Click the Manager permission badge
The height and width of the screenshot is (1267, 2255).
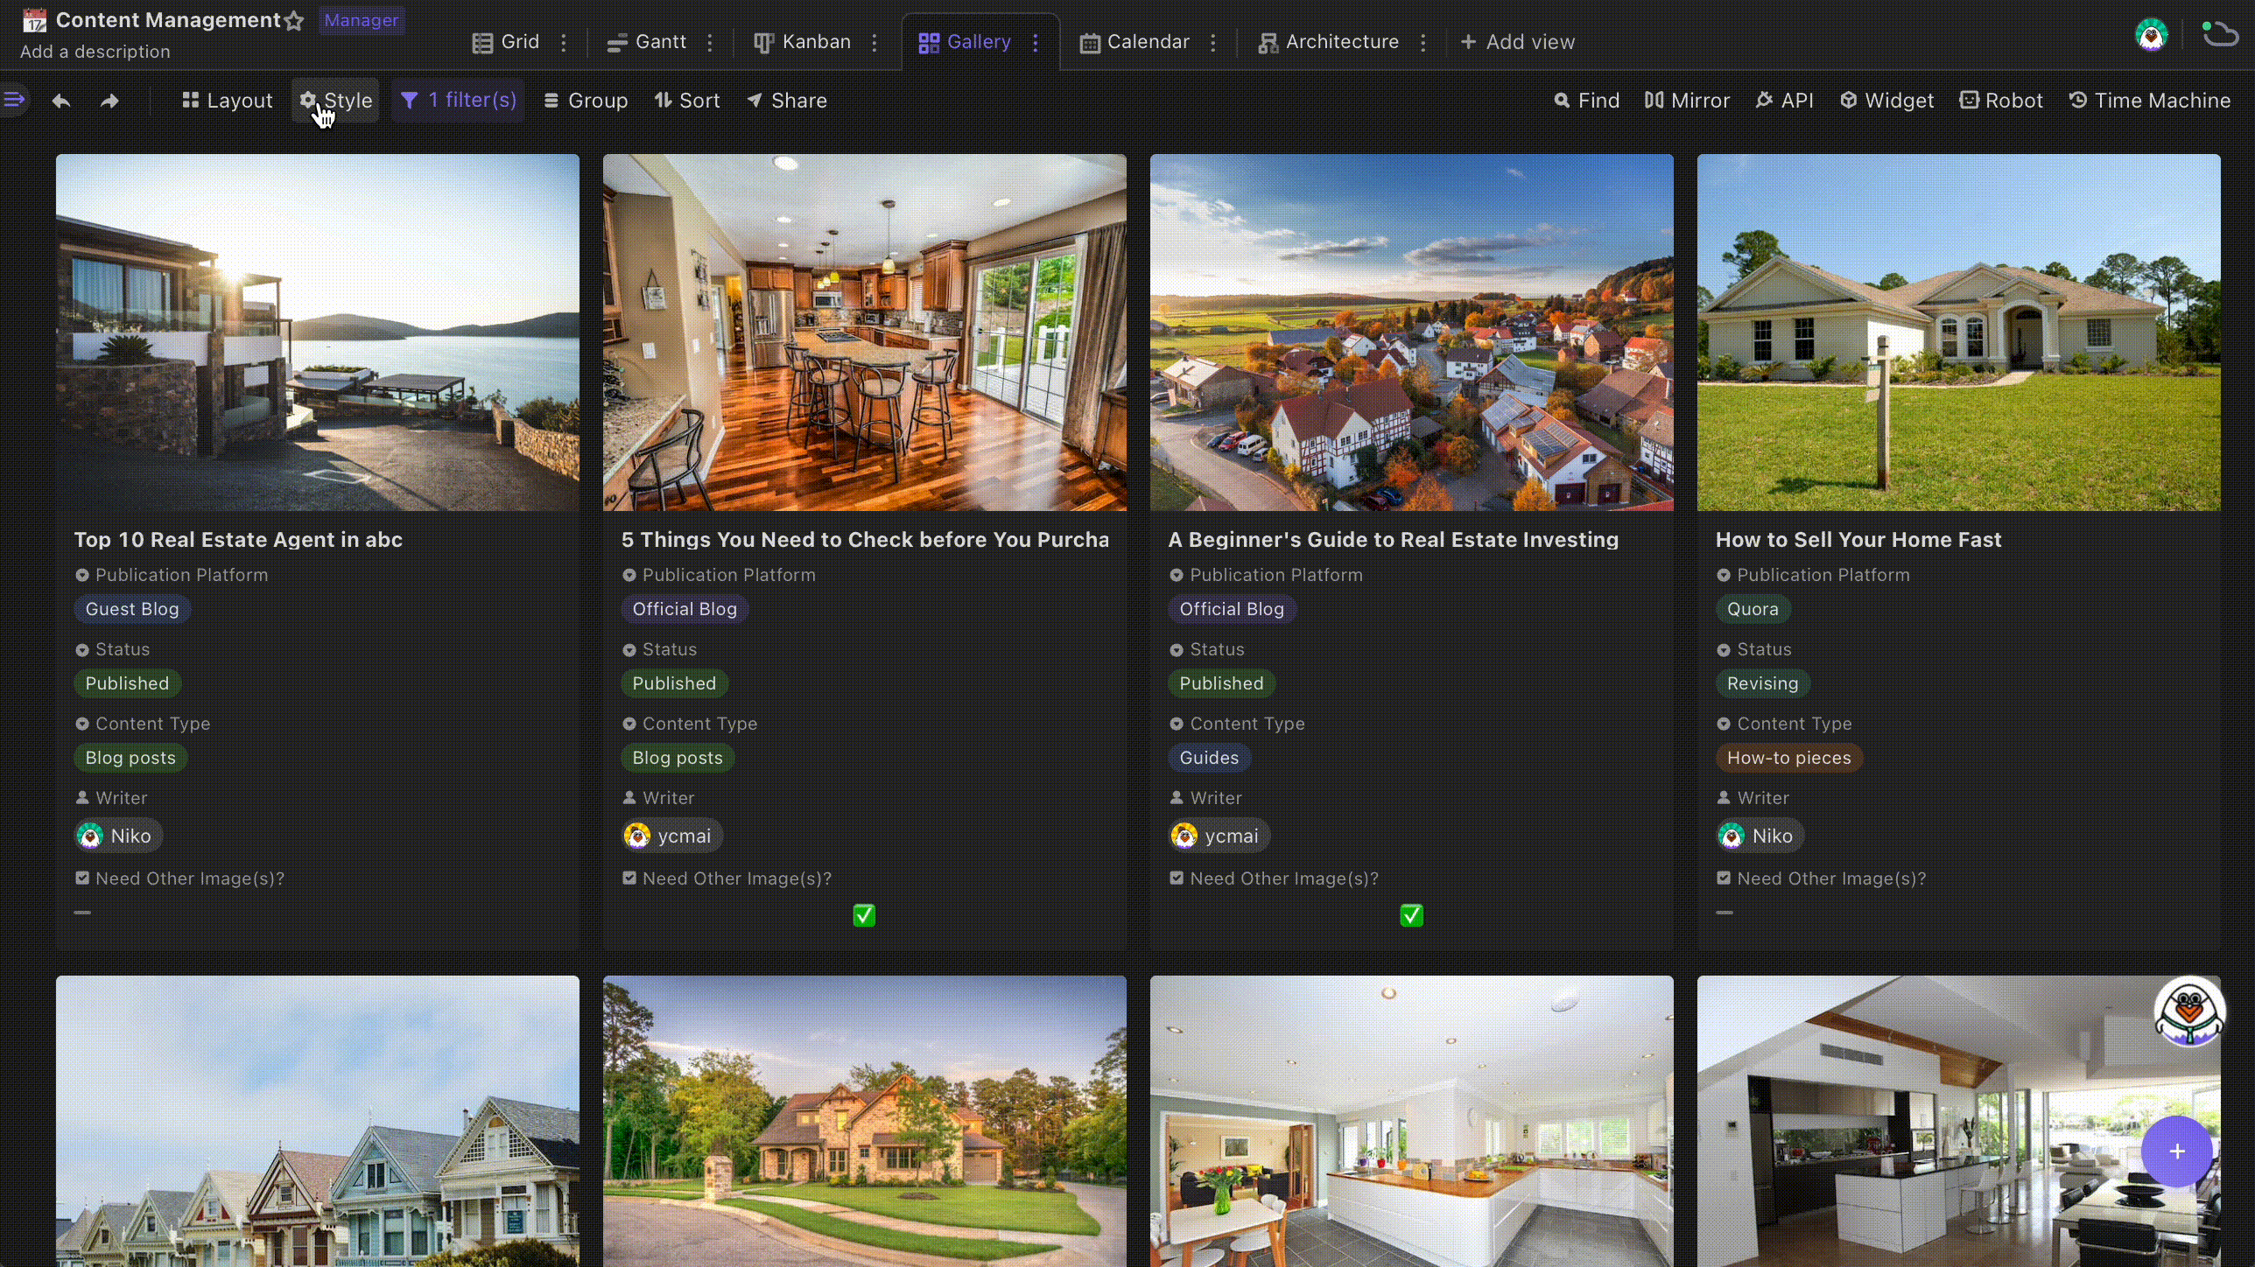[361, 20]
